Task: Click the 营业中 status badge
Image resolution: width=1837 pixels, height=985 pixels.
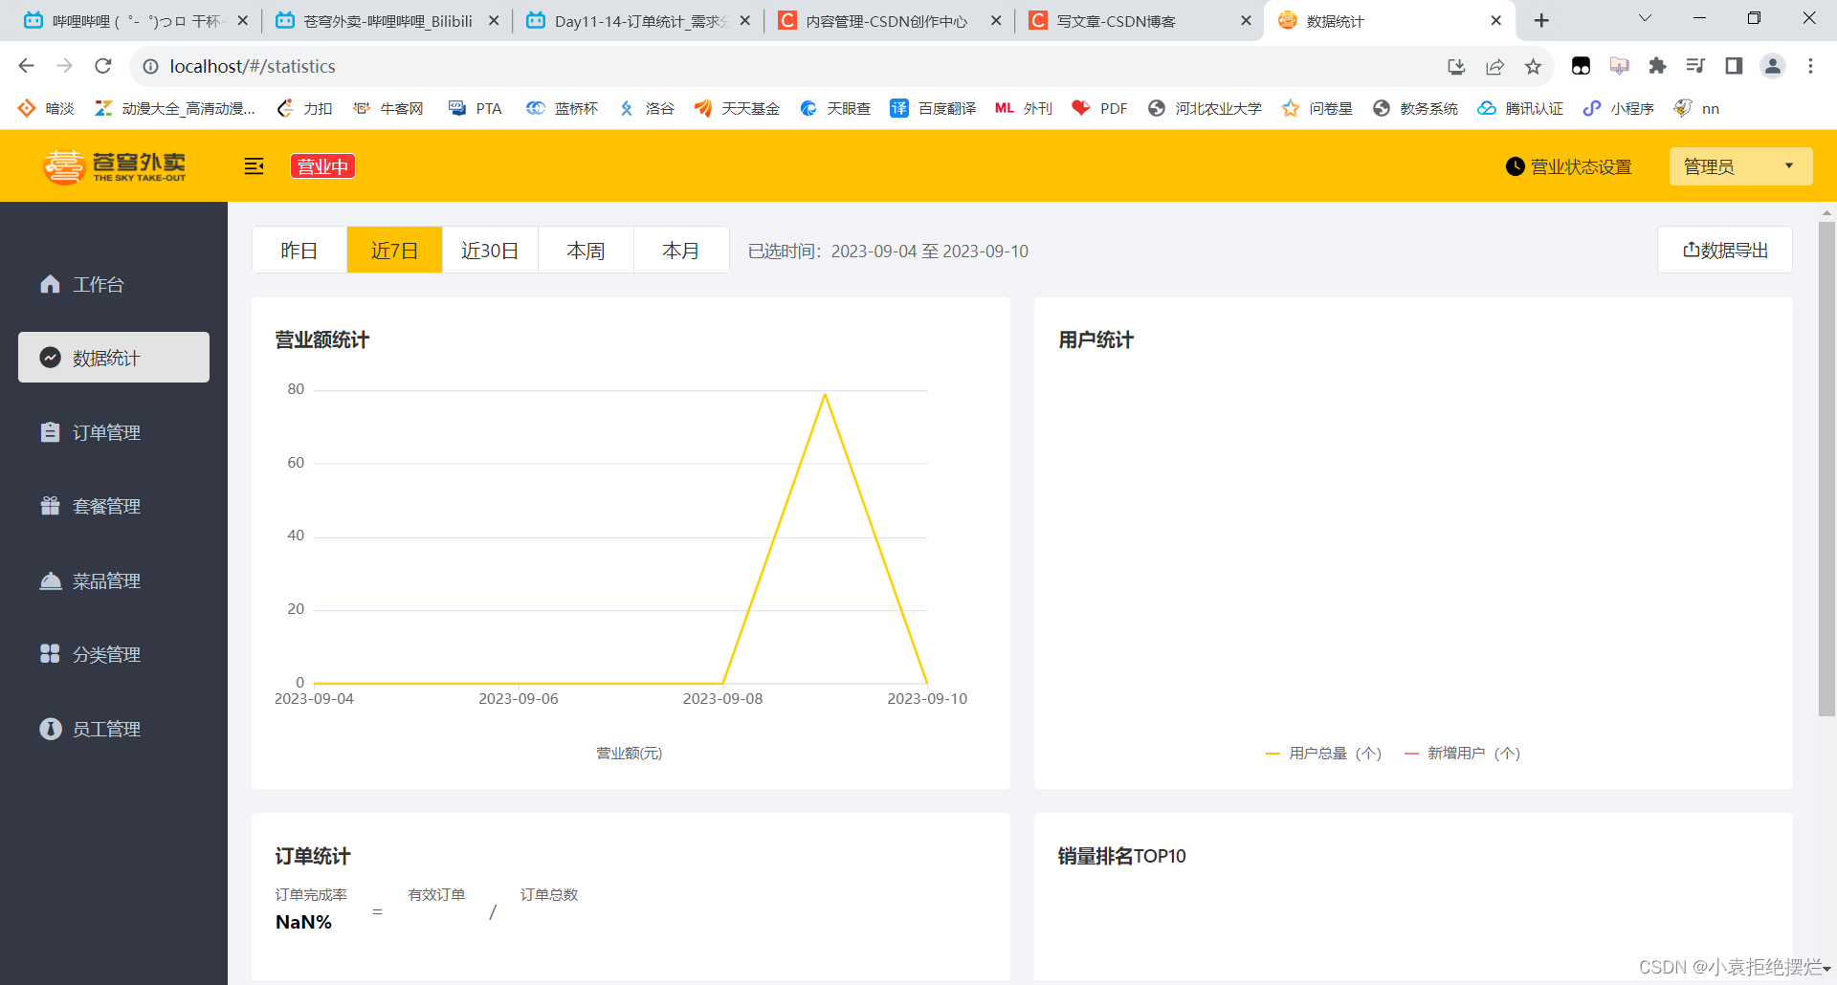Action: pyautogui.click(x=321, y=165)
